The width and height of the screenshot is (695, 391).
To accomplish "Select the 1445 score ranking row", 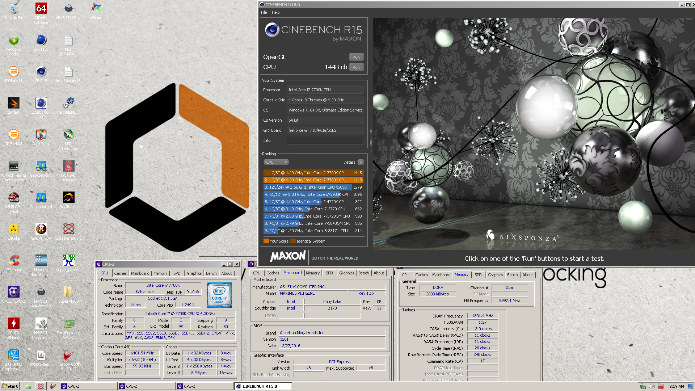I will pyautogui.click(x=313, y=173).
